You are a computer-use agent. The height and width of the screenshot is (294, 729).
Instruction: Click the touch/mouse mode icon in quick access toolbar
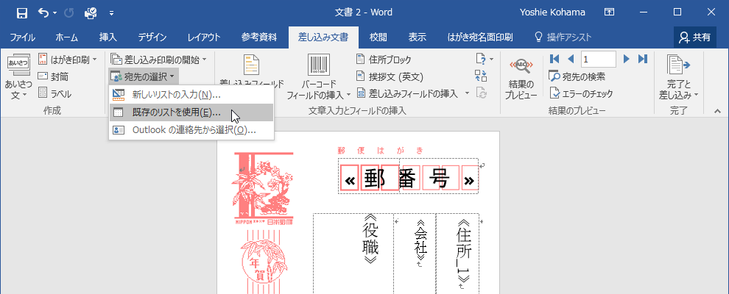click(90, 13)
